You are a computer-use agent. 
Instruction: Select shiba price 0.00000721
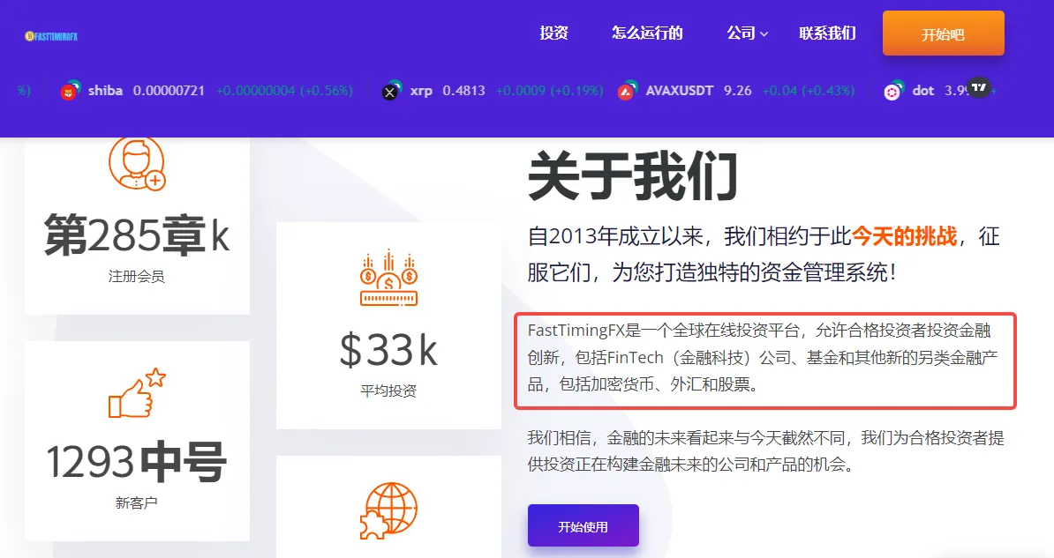tap(169, 91)
